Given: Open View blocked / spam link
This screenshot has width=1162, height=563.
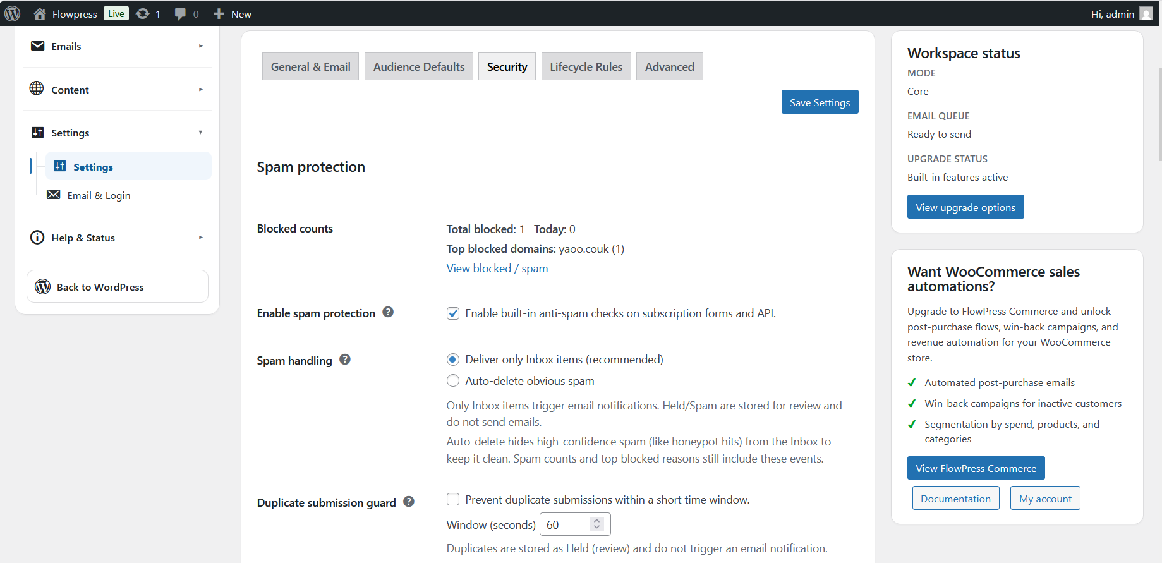Looking at the screenshot, I should click(x=497, y=269).
